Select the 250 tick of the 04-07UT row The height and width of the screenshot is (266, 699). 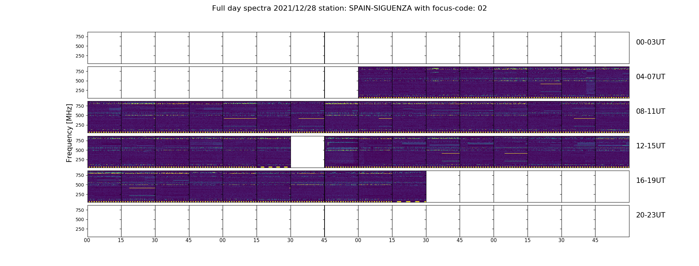coord(80,90)
